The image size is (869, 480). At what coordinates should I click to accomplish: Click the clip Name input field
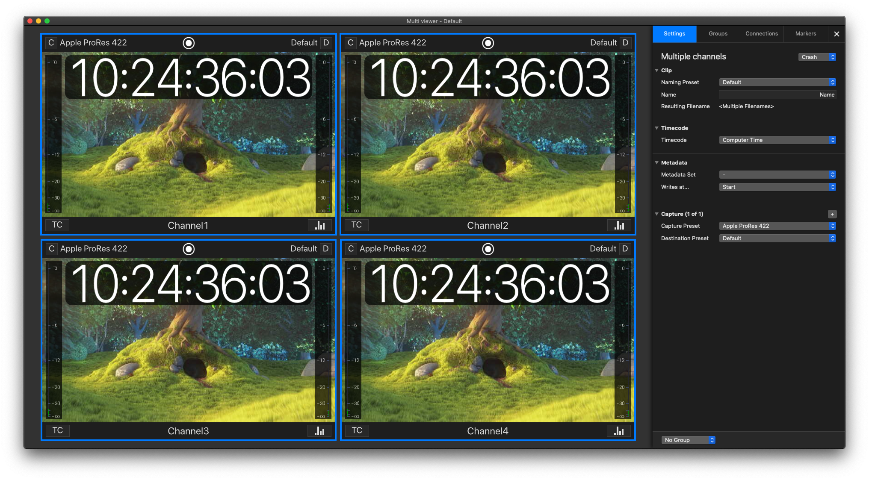(777, 94)
